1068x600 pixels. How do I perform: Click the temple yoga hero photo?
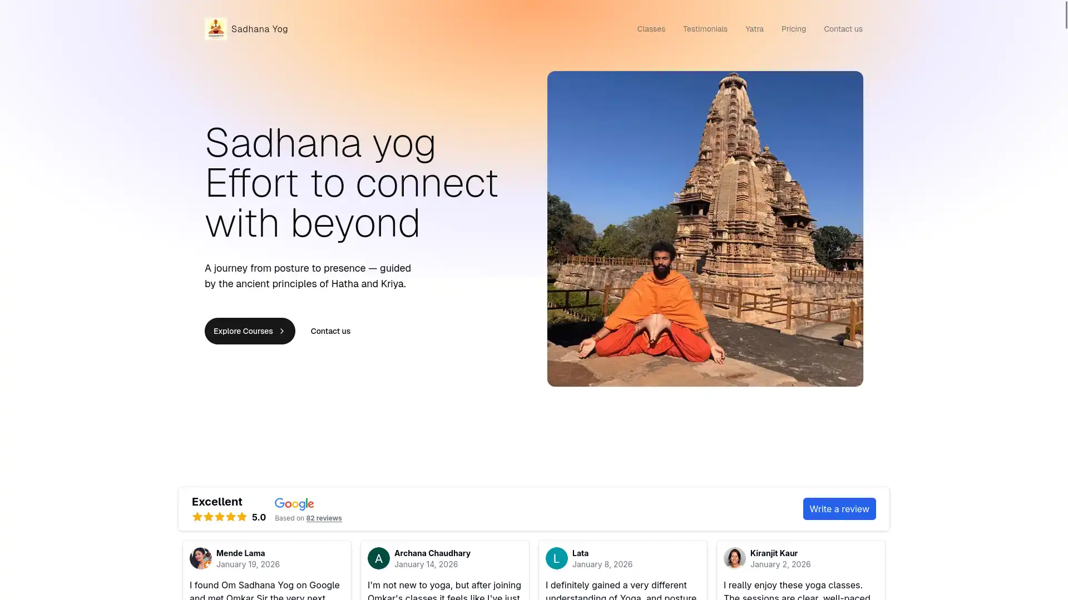click(705, 229)
